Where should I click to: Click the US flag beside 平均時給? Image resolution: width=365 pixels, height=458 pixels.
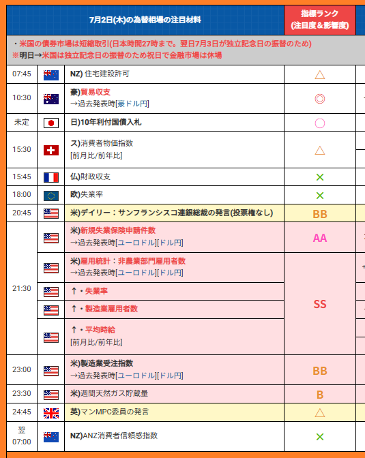[x=51, y=337]
